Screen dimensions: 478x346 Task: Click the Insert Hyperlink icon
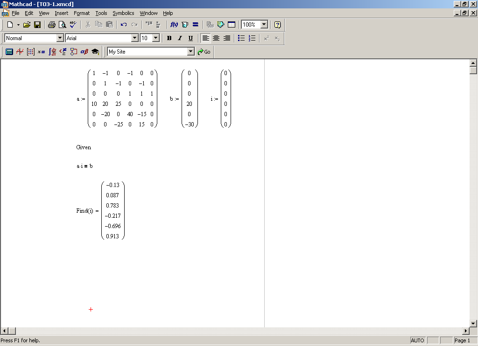click(x=210, y=25)
